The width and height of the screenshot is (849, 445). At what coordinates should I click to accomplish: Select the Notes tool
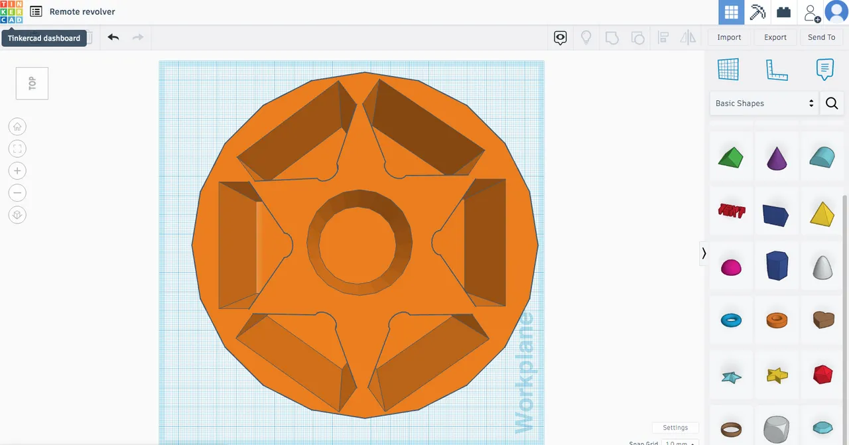coord(824,69)
